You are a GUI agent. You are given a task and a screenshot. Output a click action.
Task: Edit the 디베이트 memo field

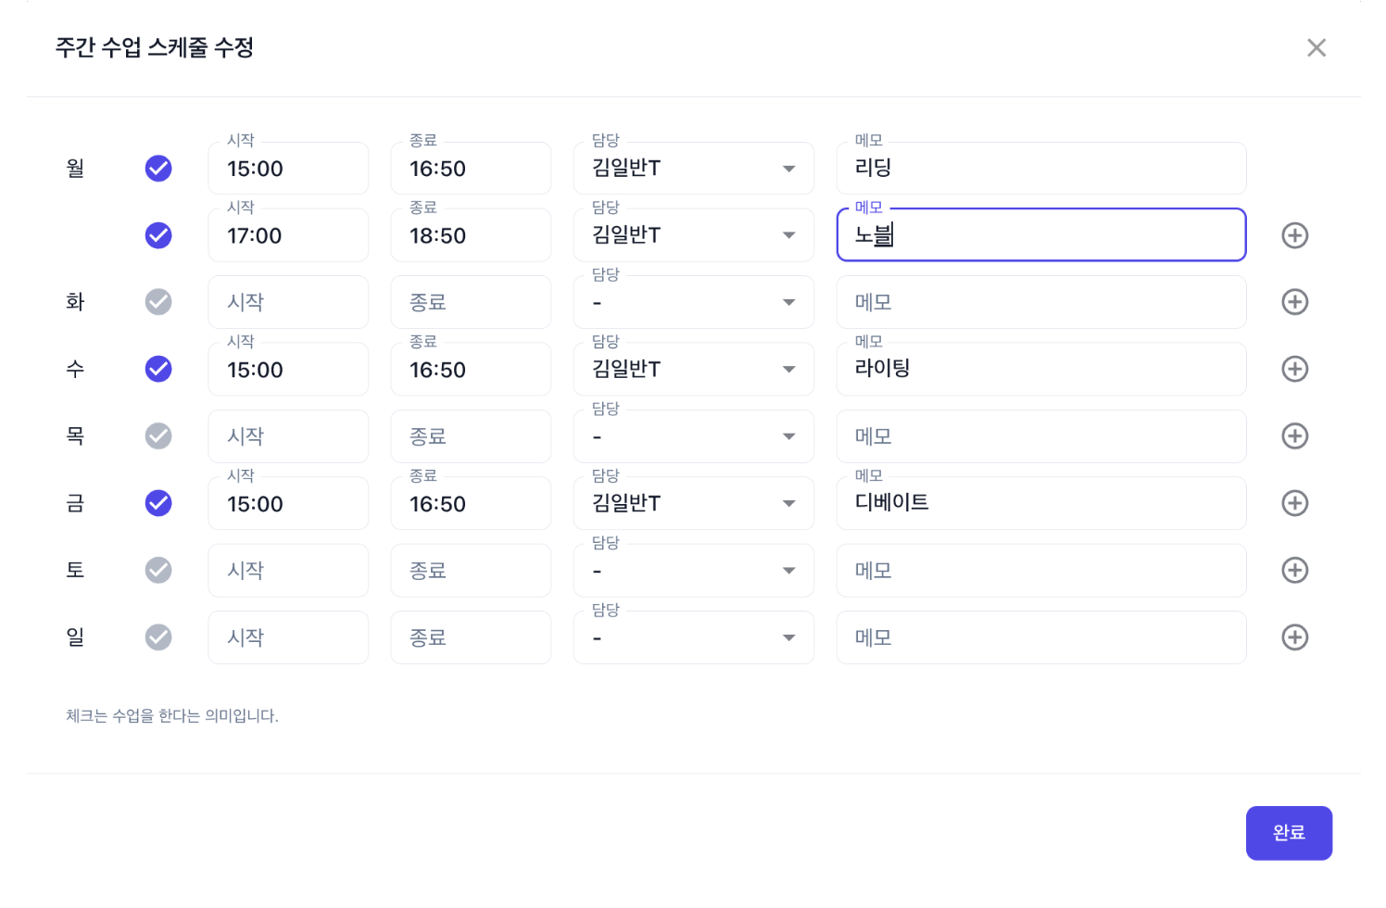pyautogui.click(x=1041, y=503)
